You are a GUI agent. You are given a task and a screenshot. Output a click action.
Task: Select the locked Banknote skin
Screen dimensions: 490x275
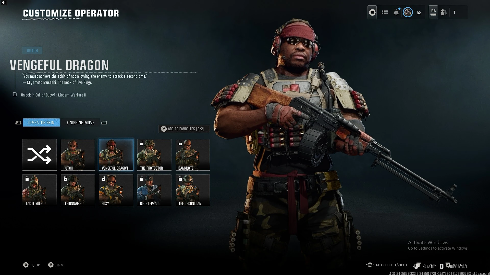click(193, 155)
